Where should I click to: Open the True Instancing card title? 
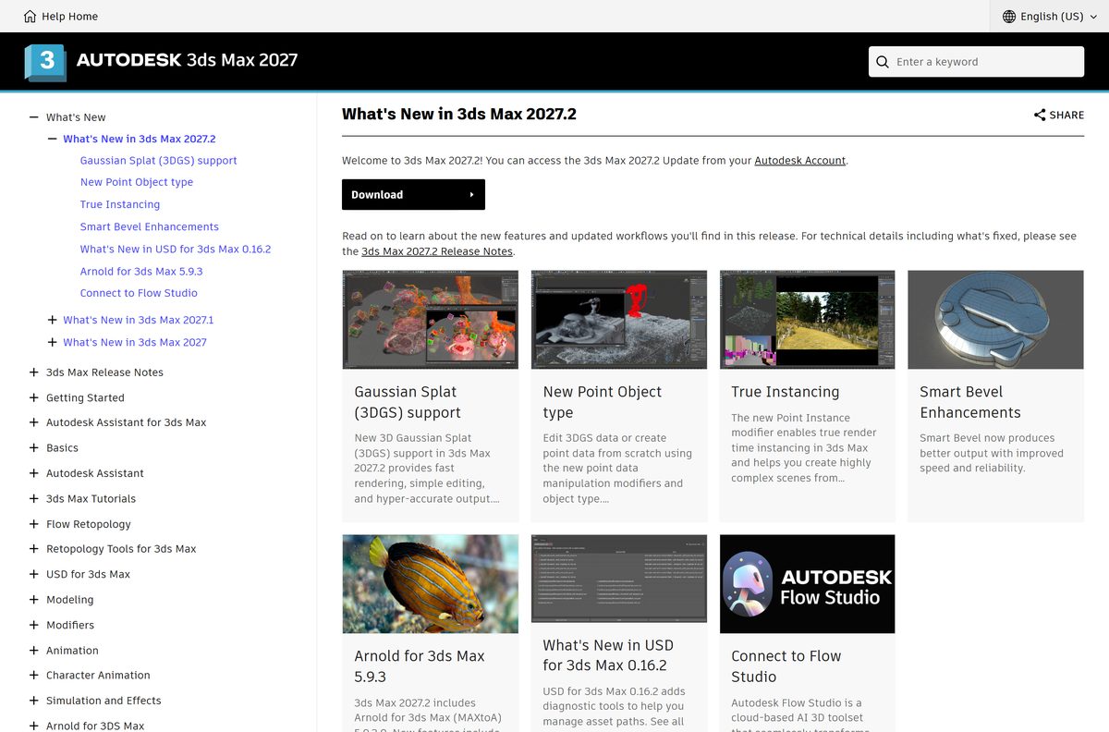[786, 392]
